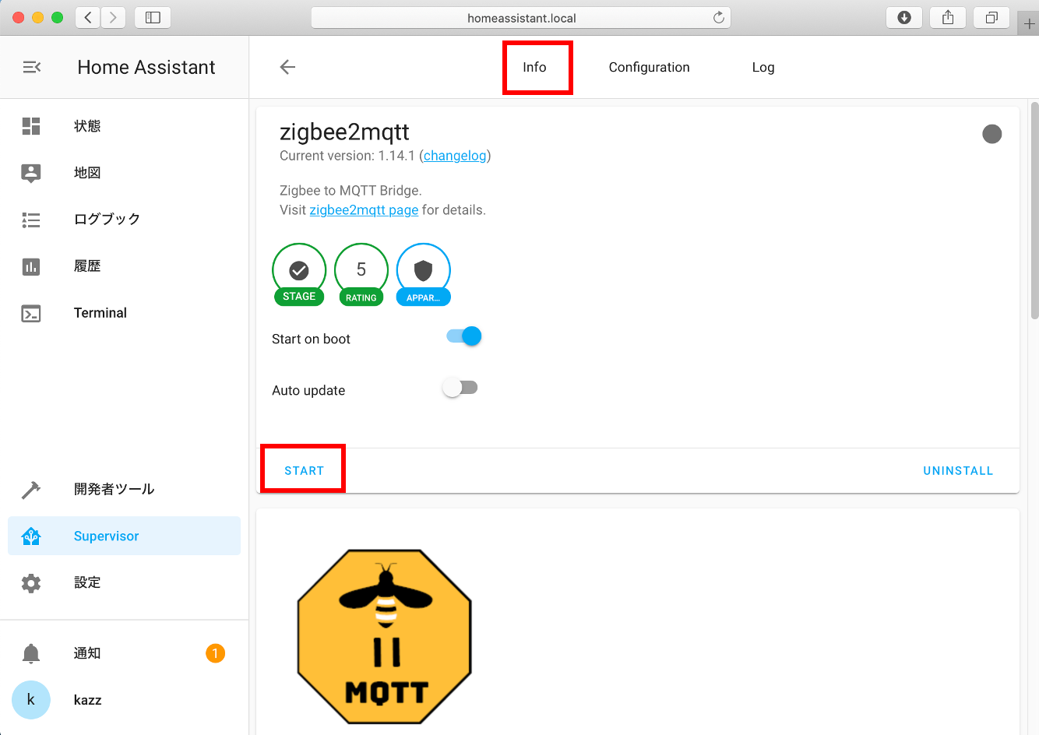Click the Auto update label

tap(308, 390)
